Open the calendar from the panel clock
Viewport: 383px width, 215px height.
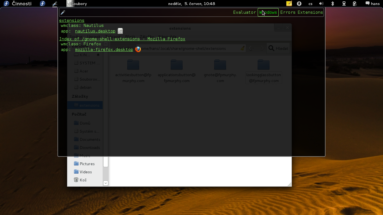[192, 4]
